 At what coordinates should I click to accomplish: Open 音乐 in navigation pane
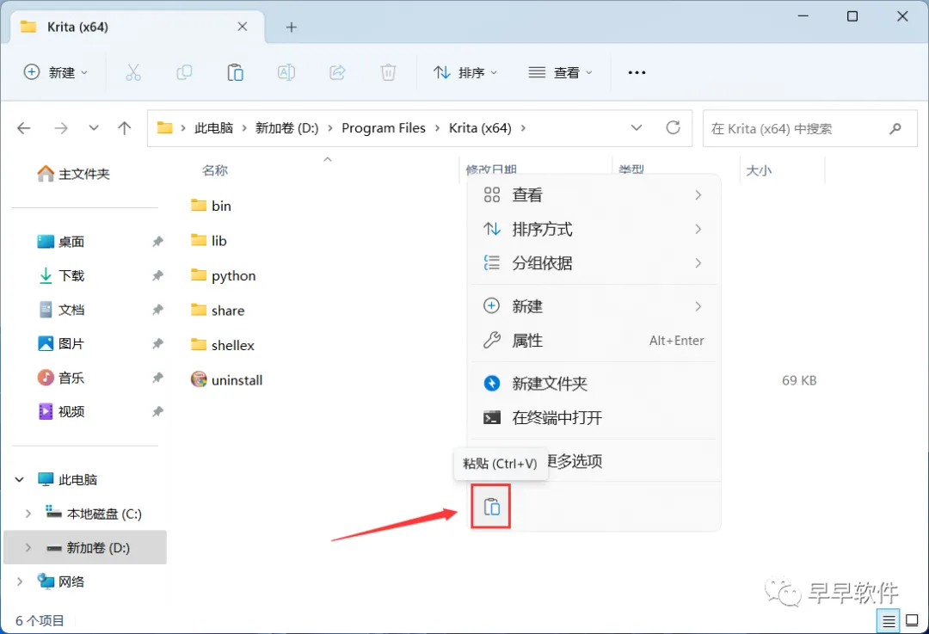click(x=61, y=378)
